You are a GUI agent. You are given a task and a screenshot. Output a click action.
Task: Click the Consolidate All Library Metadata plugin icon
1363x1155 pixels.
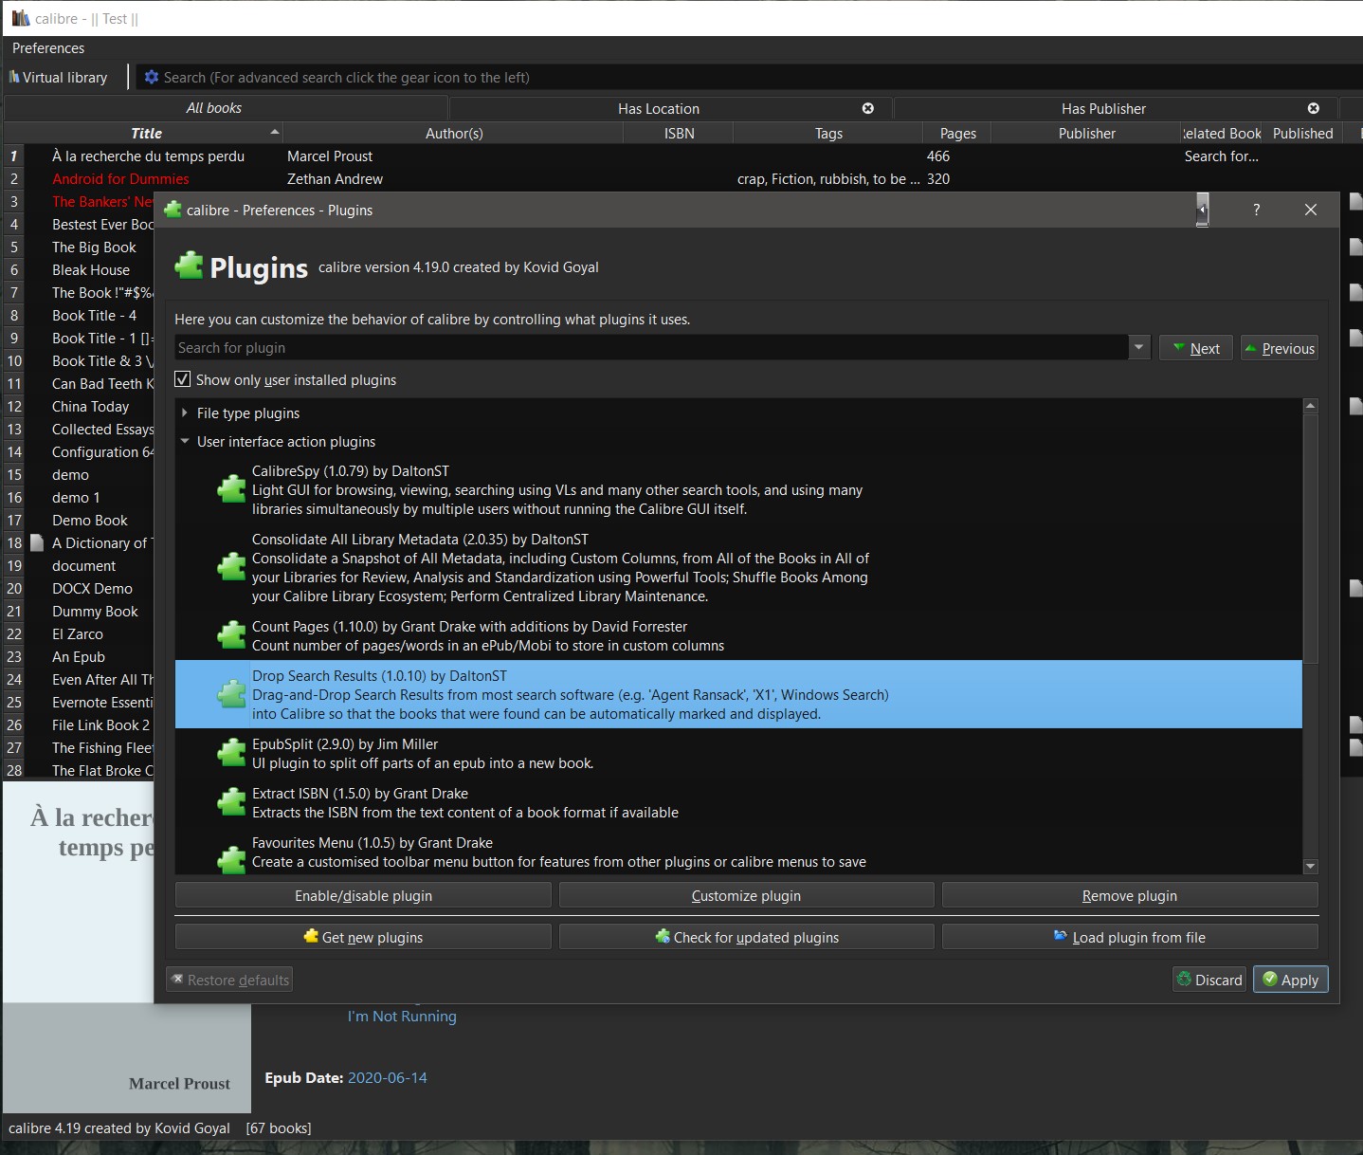[231, 567]
